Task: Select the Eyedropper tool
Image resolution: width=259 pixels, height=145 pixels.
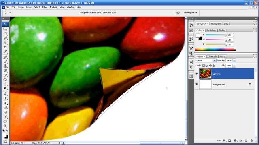Action: pos(5,117)
